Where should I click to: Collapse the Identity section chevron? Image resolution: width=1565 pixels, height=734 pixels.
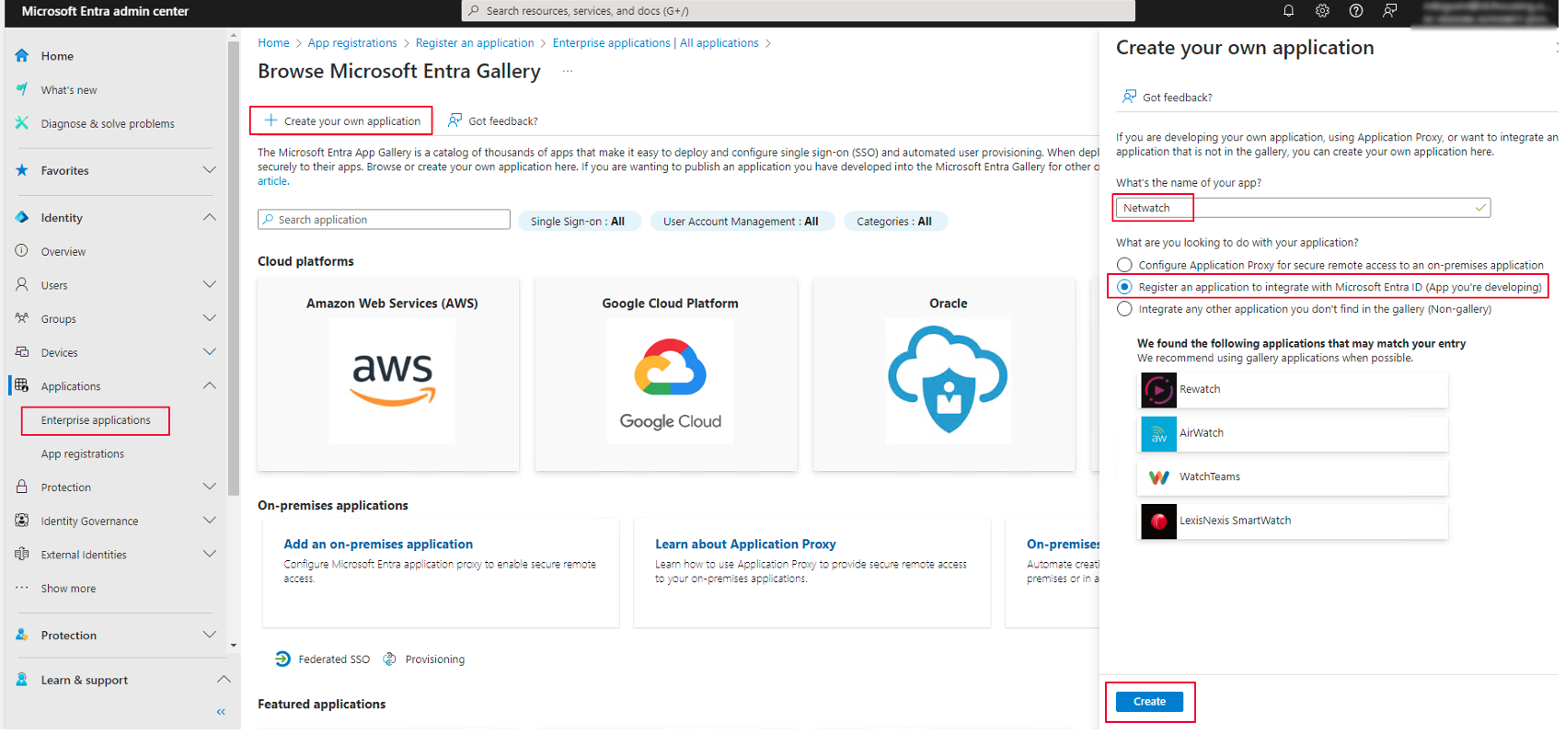[x=210, y=217]
